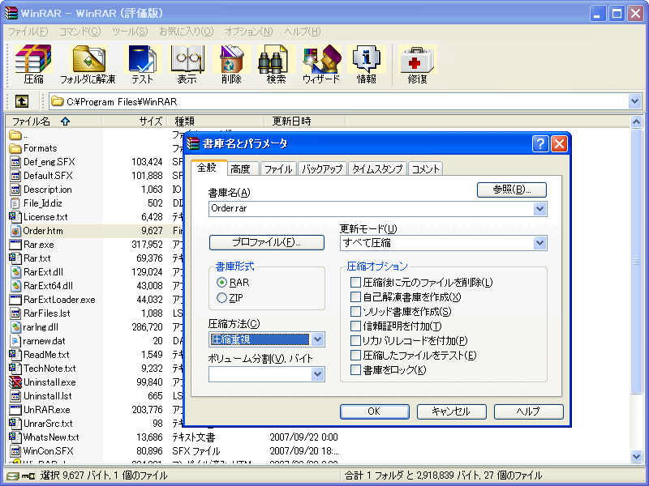Click the 圧縮 (compress) toolbar icon
The image size is (649, 486).
[x=33, y=65]
